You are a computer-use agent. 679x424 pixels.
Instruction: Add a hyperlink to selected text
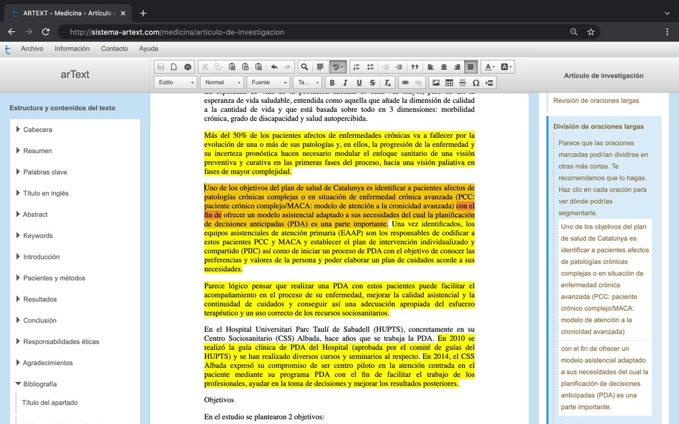click(x=405, y=82)
